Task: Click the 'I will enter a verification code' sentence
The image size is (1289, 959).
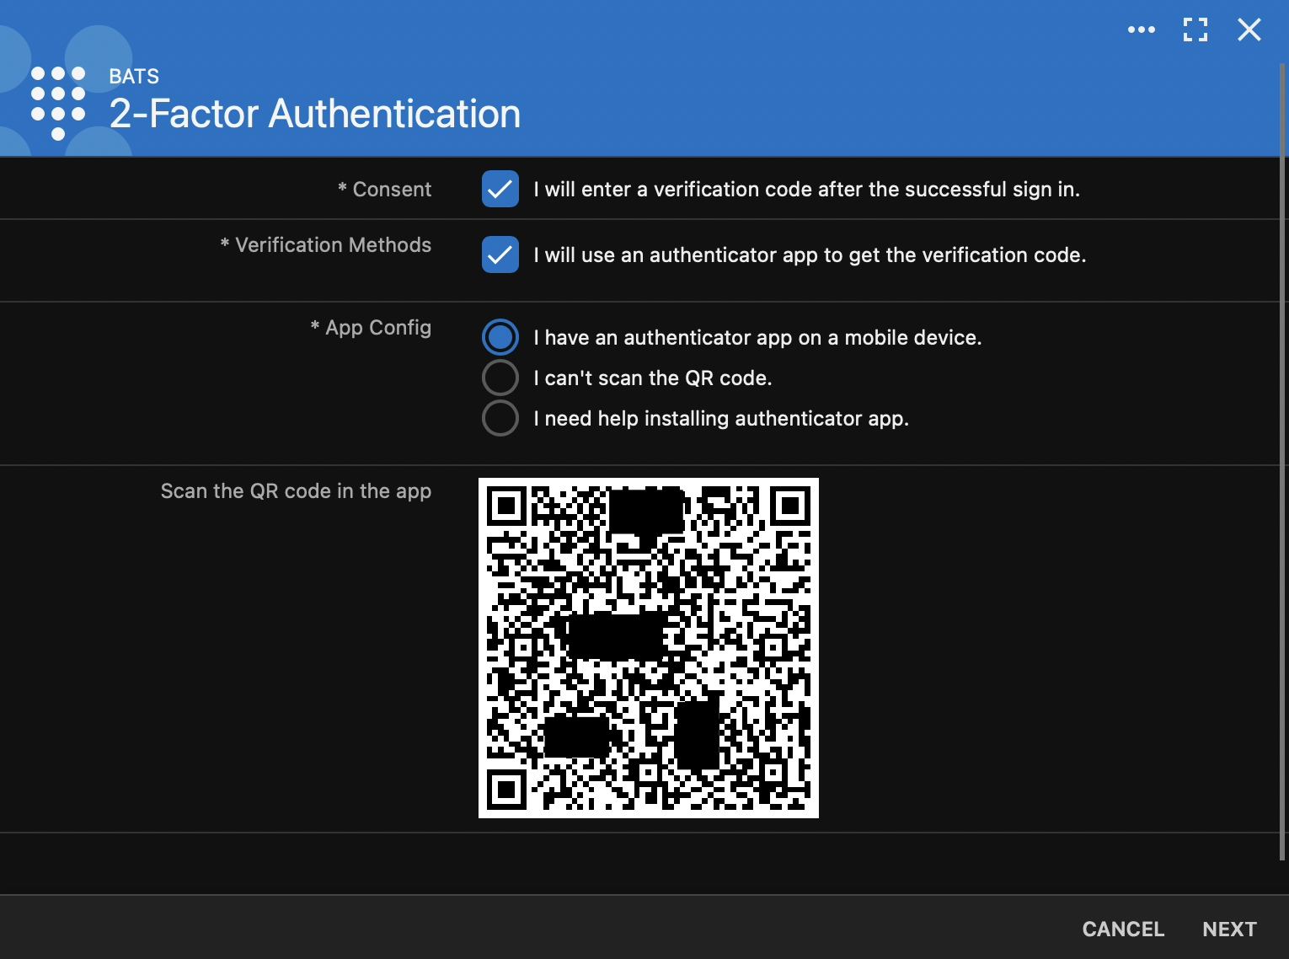Action: (x=806, y=190)
